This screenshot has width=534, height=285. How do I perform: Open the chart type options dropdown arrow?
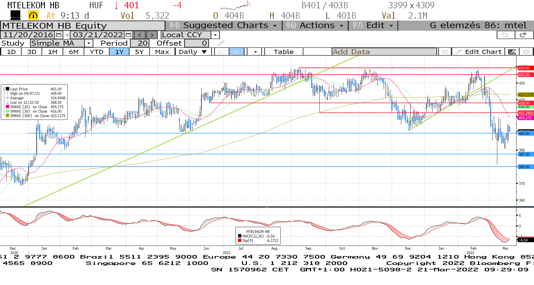tap(255, 52)
